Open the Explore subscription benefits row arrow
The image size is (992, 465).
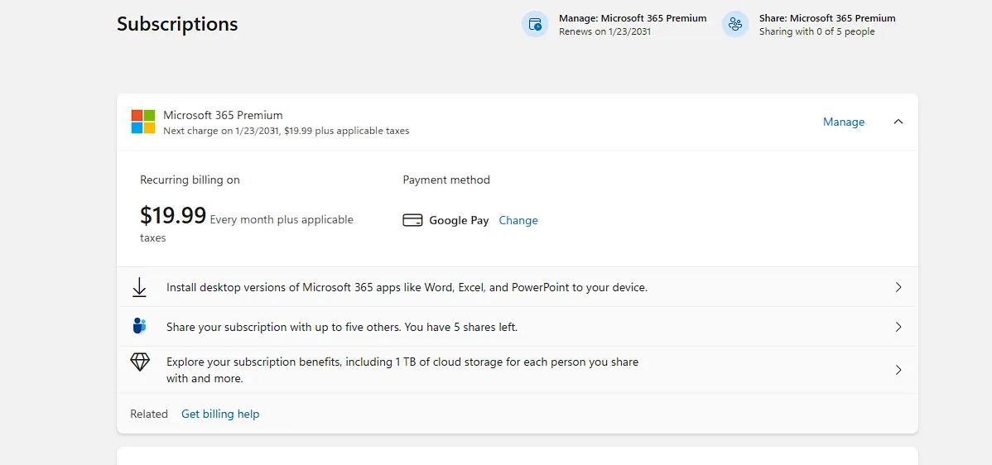click(x=898, y=370)
